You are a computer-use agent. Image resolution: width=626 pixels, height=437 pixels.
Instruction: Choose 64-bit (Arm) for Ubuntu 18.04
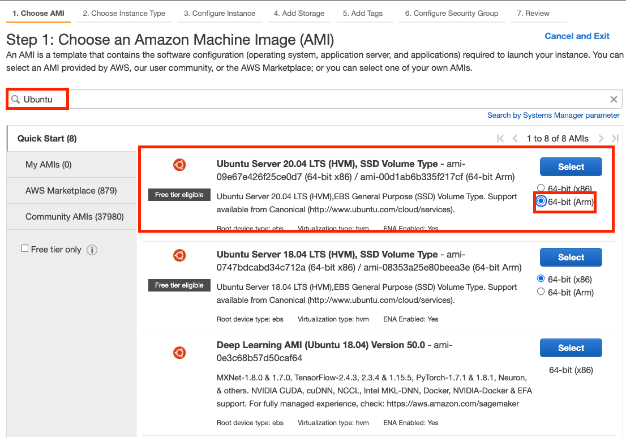tap(541, 292)
